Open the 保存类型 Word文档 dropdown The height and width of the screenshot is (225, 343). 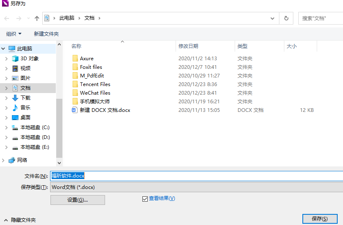[x=197, y=187]
